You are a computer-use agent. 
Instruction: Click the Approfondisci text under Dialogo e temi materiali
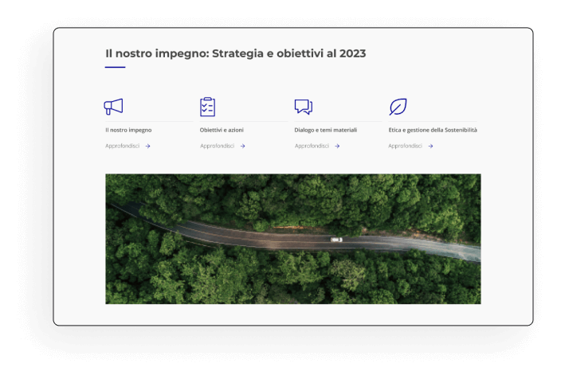[x=311, y=146]
